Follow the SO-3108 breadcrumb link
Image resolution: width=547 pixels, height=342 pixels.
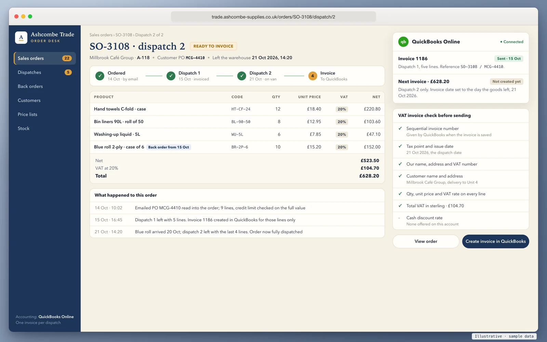(124, 35)
